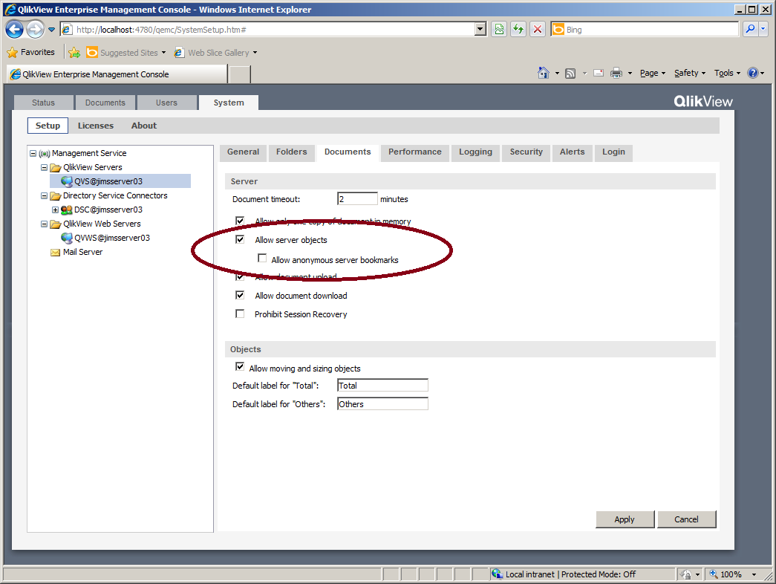Uncheck Allow document download checkbox
The height and width of the screenshot is (584, 776).
tap(240, 295)
